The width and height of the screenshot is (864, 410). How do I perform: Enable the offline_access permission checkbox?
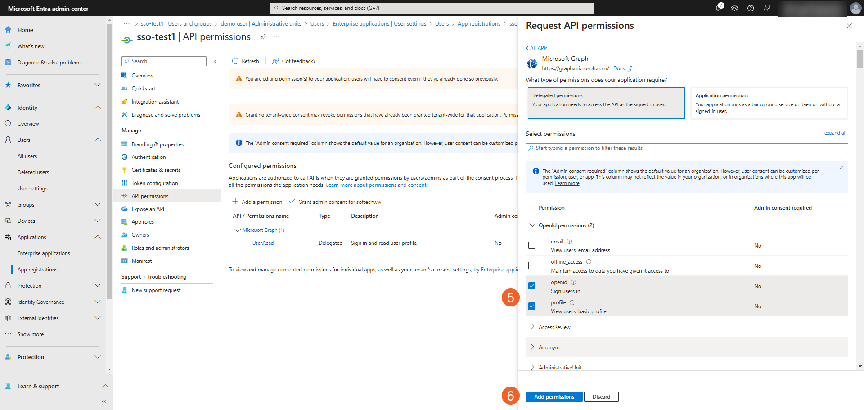[532, 266]
